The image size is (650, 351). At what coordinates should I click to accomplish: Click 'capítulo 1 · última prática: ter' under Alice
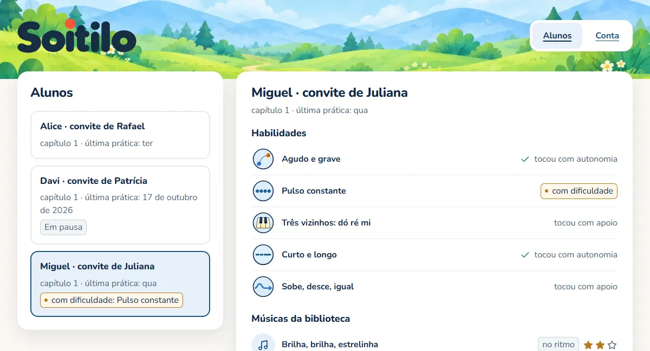pos(96,143)
